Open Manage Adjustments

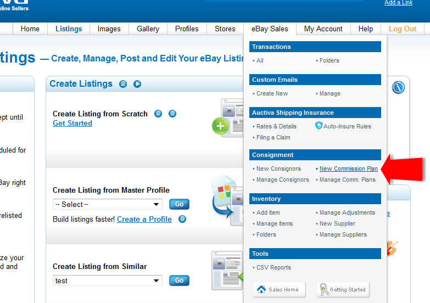coord(347,212)
